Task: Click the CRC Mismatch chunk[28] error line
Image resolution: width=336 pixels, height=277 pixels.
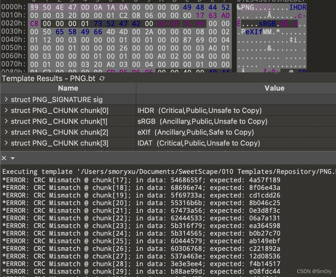Action: click(x=141, y=264)
